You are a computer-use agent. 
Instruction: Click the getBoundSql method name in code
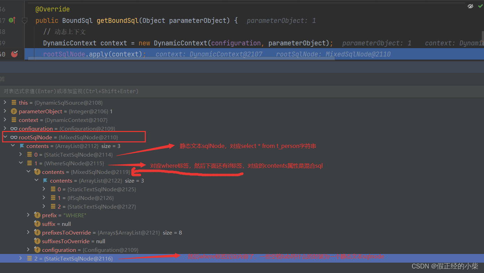pyautogui.click(x=118, y=20)
